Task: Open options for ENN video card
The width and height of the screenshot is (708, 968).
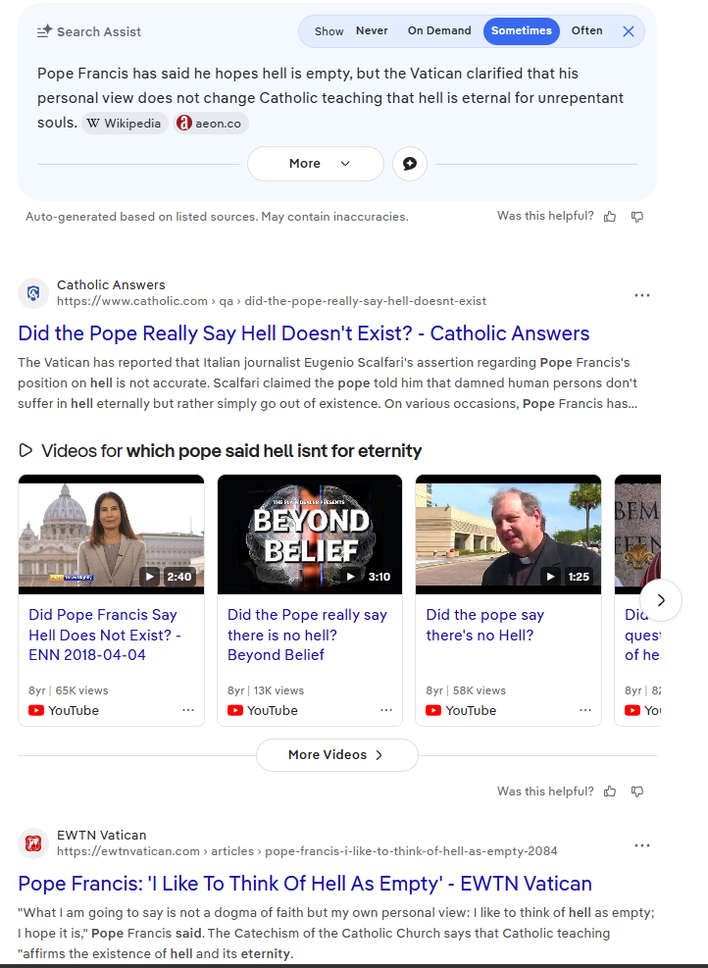Action: point(188,710)
